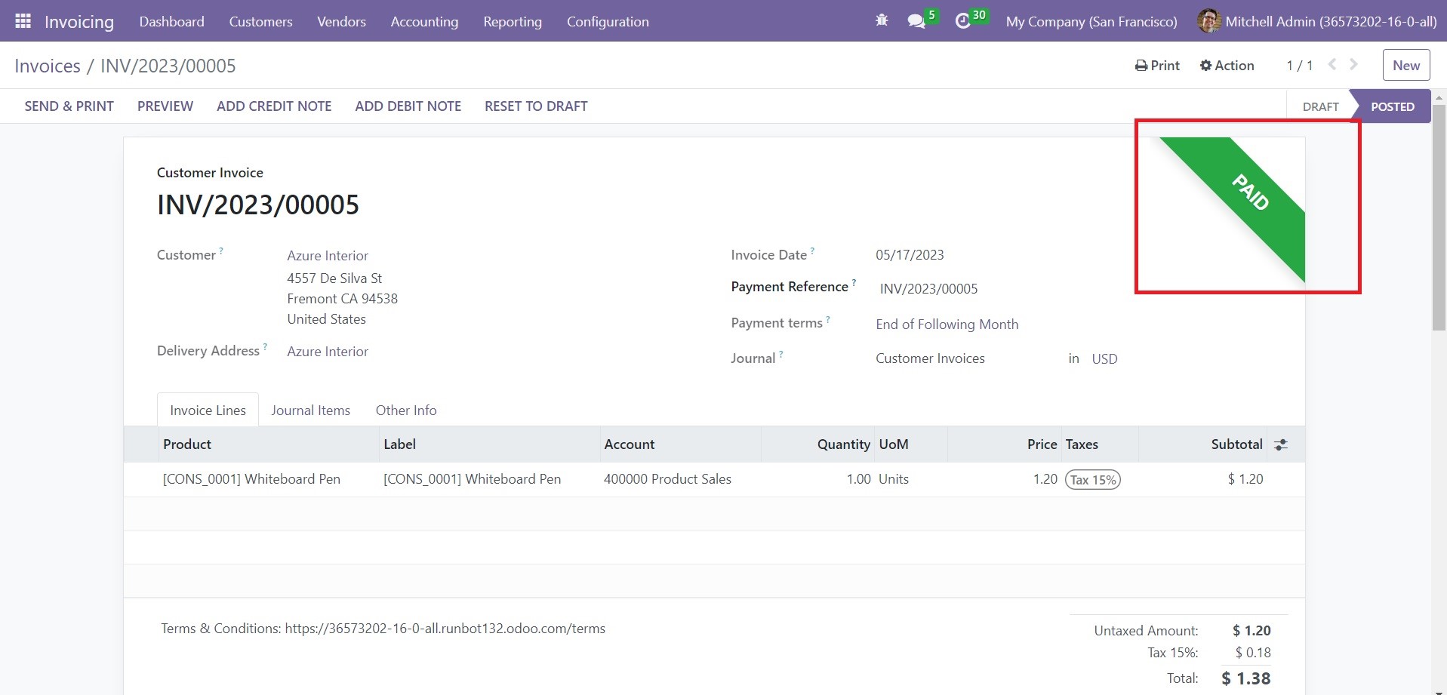1447x695 pixels.
Task: Click RESET TO DRAFT button
Action: point(536,106)
